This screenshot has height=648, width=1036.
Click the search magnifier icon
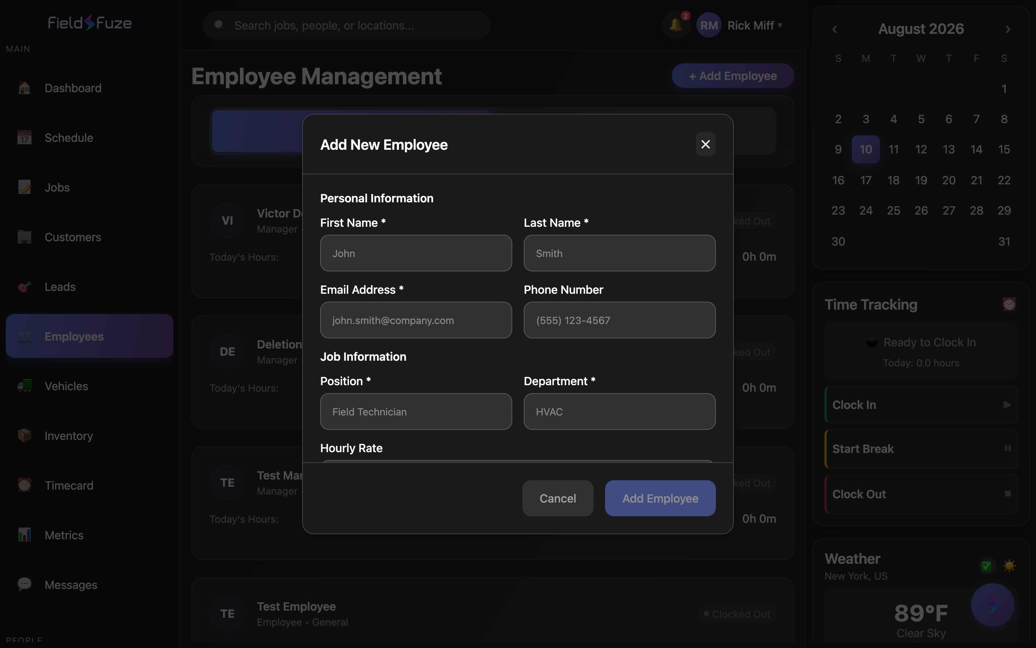220,25
